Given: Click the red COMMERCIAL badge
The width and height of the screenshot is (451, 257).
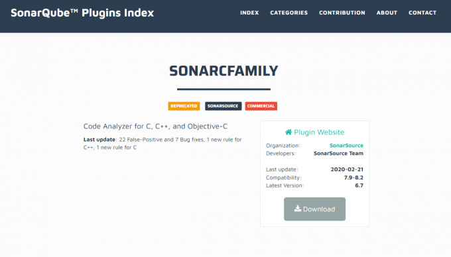Looking at the screenshot, I should [x=261, y=106].
